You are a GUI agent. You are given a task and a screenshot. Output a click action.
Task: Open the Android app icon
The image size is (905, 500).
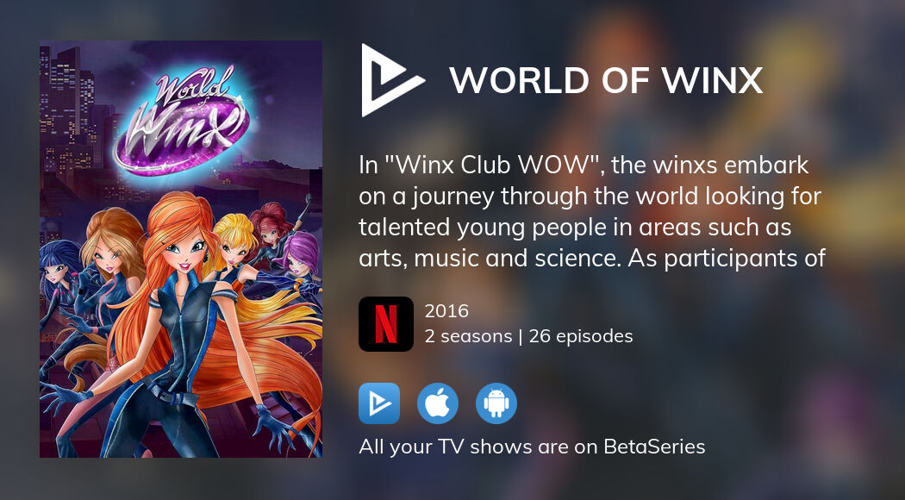tap(496, 403)
